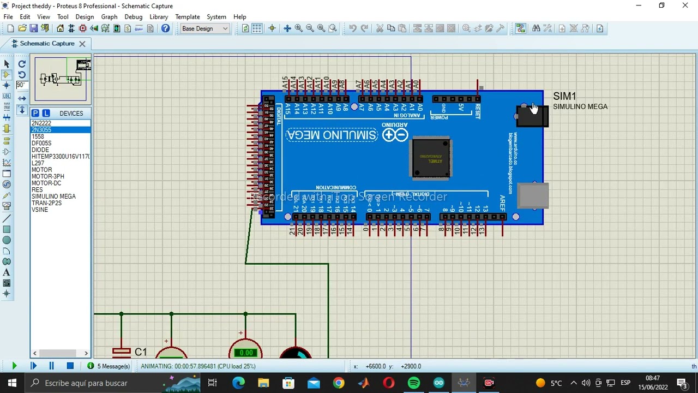Open the File menu
Viewport: 698px width, 393px height.
(x=8, y=17)
